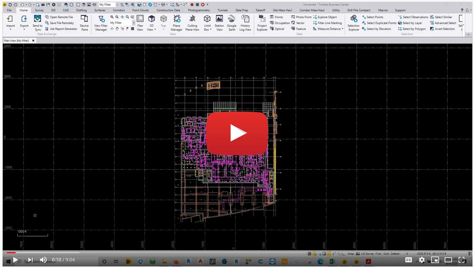Open the Takeoff ribbon tab
The image size is (474, 267).
coord(260,10)
